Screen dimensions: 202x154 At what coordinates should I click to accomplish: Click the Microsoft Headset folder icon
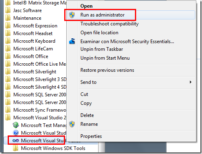point(8,33)
